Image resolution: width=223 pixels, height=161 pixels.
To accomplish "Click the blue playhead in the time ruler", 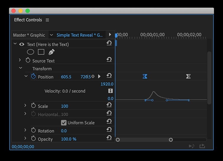I will (x=116, y=35).
